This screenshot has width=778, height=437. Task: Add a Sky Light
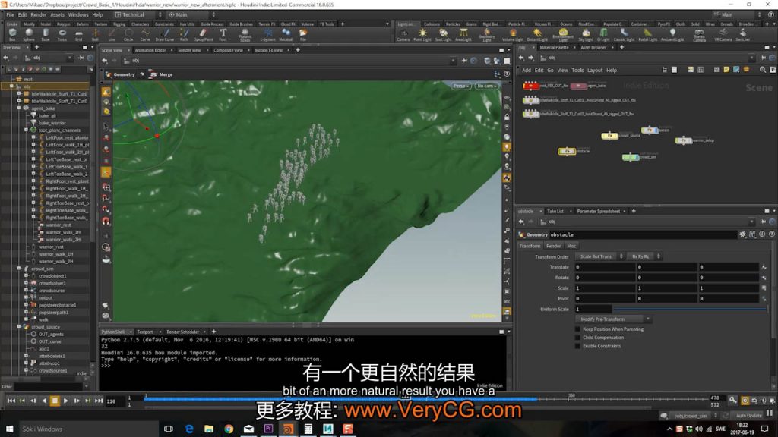(586, 35)
